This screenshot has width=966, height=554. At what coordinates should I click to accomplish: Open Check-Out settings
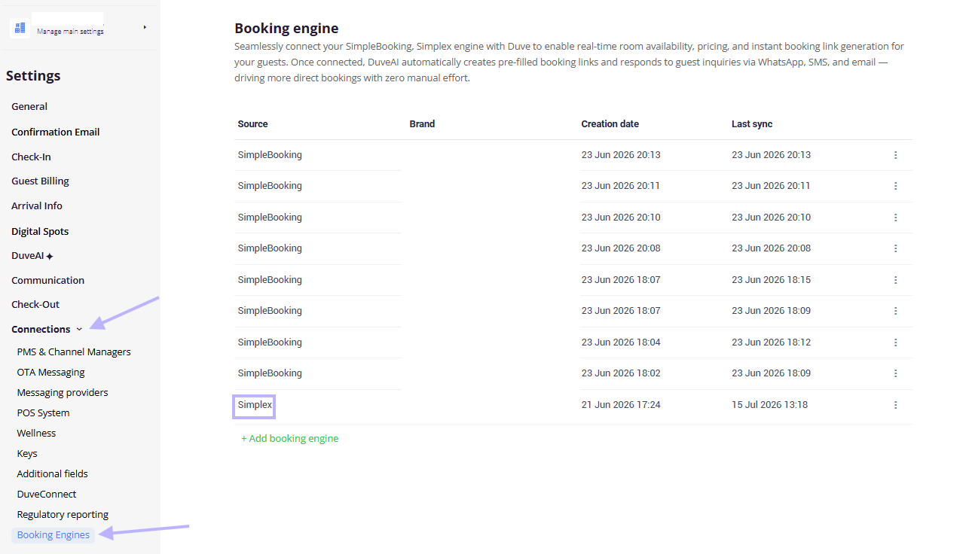click(35, 304)
